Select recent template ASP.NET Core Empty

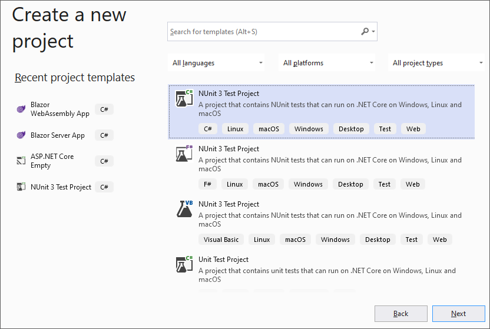click(52, 161)
